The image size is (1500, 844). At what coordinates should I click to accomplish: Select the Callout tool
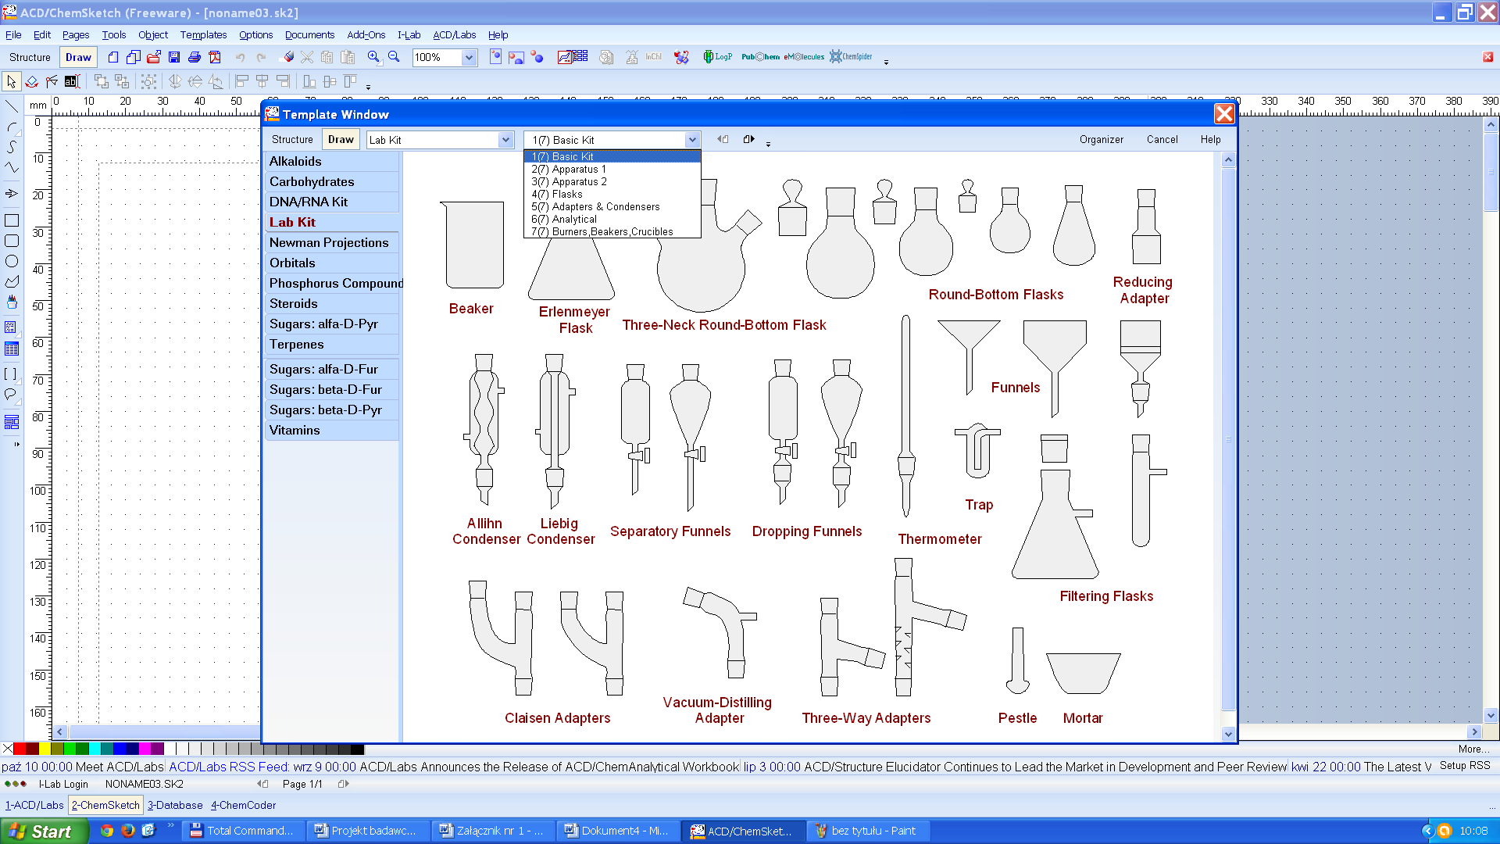pos(12,395)
